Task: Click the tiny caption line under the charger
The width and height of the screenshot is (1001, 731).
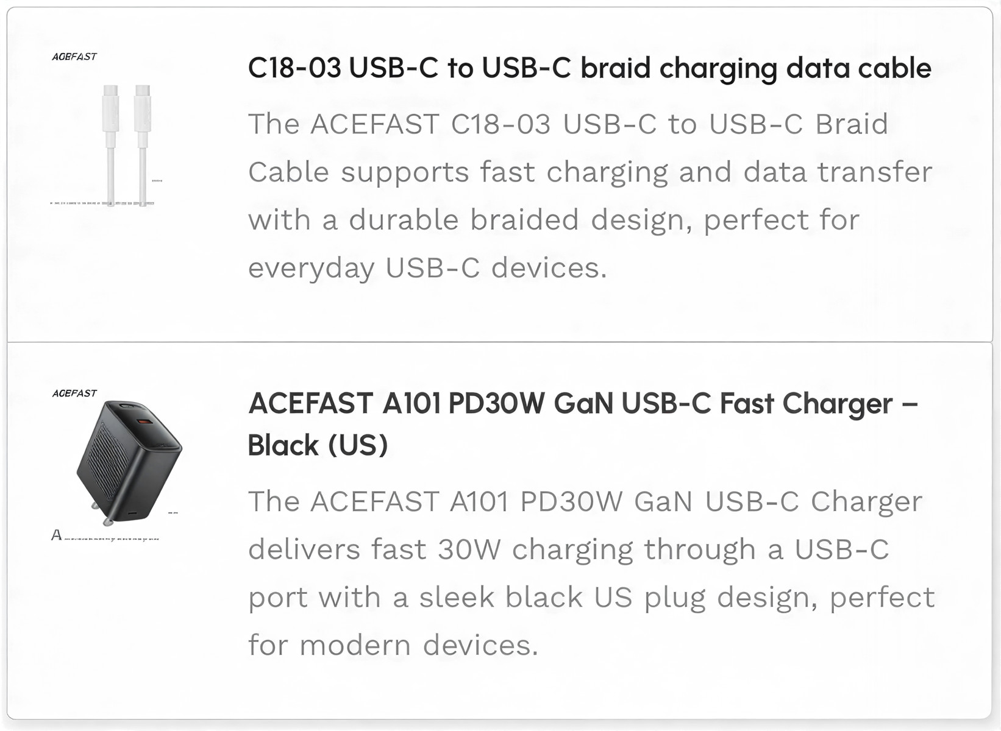Action: point(112,539)
